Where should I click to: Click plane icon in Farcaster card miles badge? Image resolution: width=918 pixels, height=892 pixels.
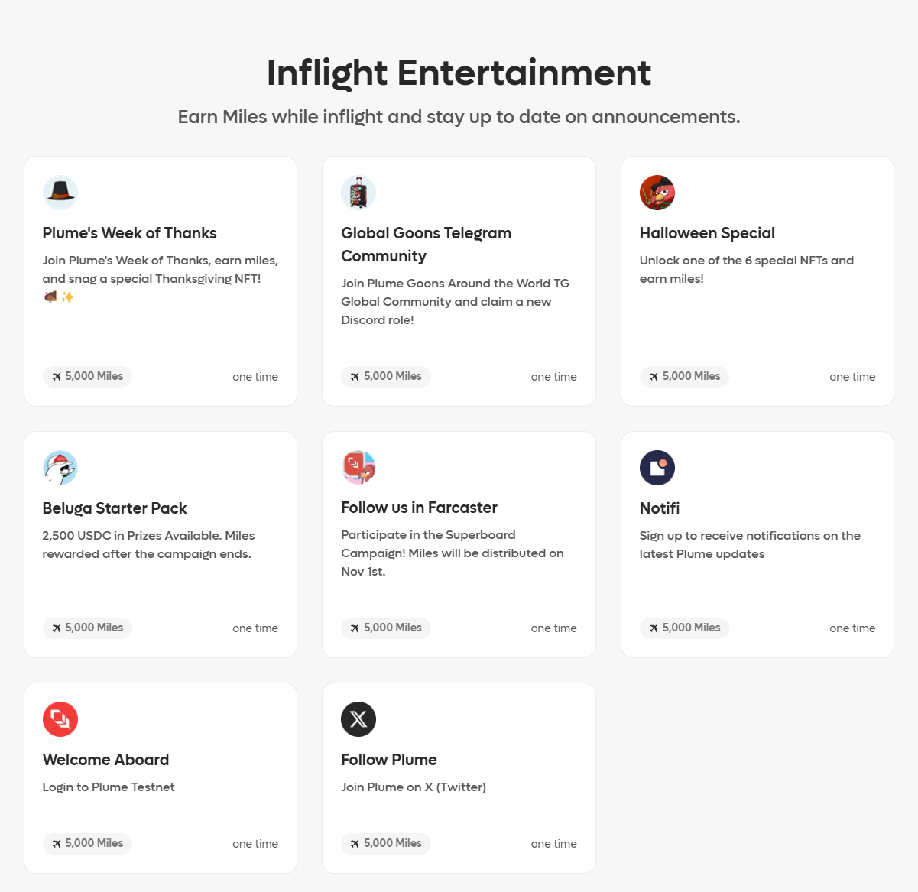click(355, 628)
